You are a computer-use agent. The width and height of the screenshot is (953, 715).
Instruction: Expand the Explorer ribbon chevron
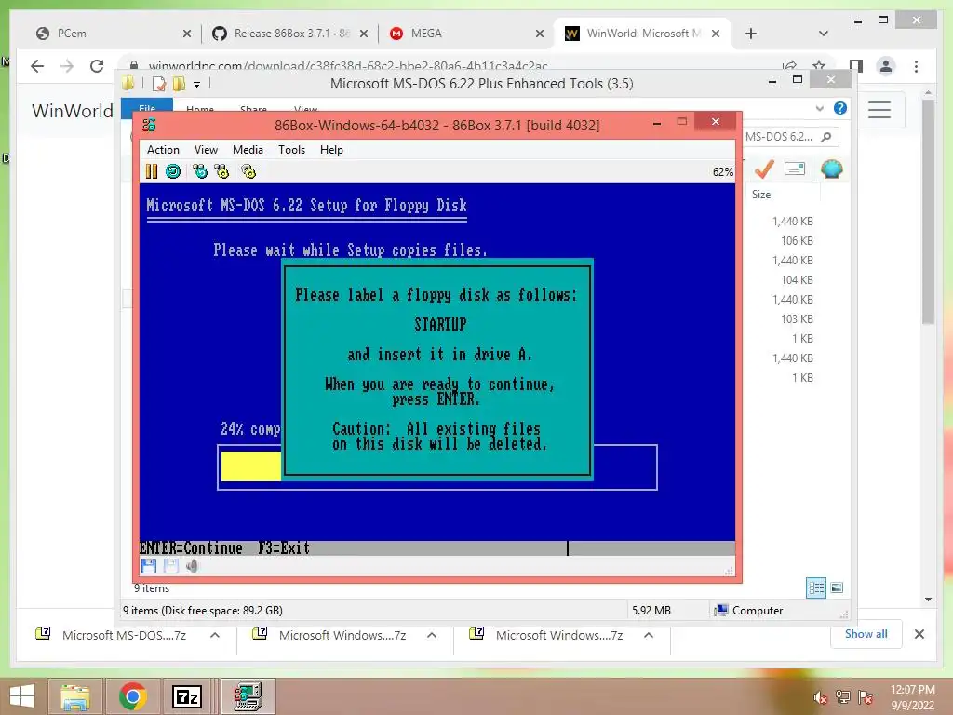click(x=819, y=108)
